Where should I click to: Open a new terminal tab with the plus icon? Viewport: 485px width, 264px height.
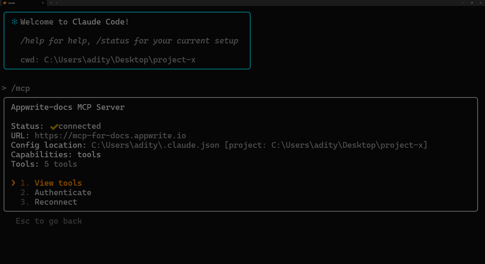(x=50, y=3)
